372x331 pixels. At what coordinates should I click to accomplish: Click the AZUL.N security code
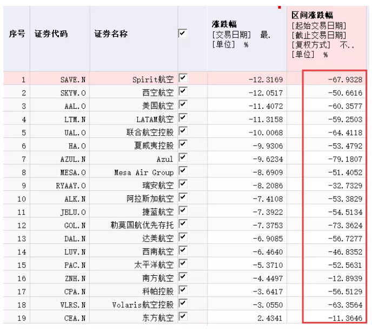73,160
